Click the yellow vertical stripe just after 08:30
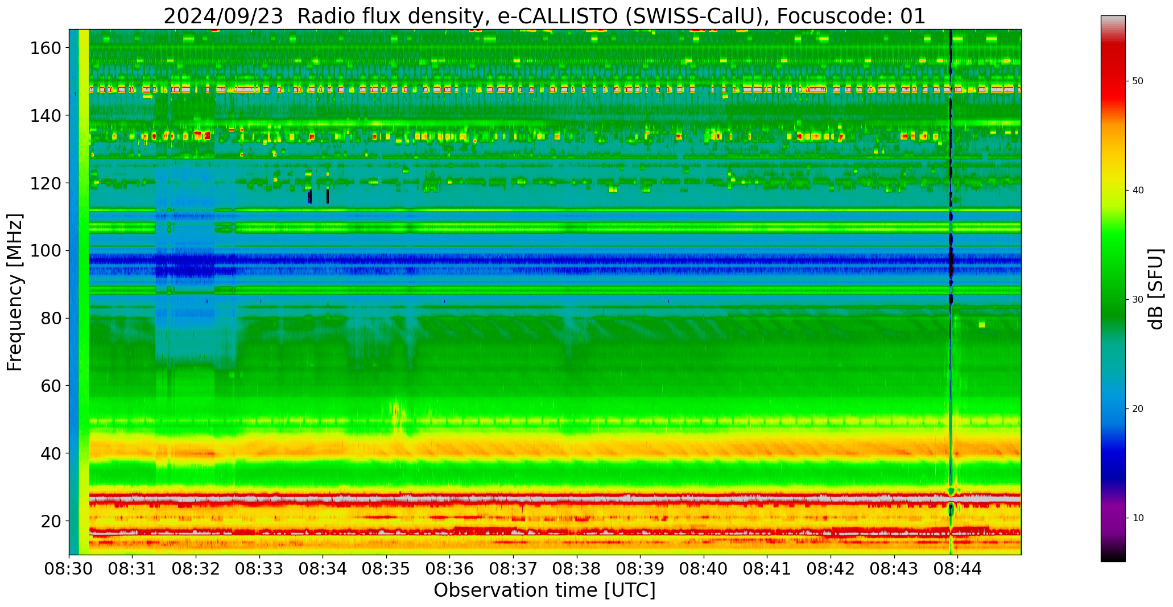1173x607 pixels. pyautogui.click(x=84, y=292)
